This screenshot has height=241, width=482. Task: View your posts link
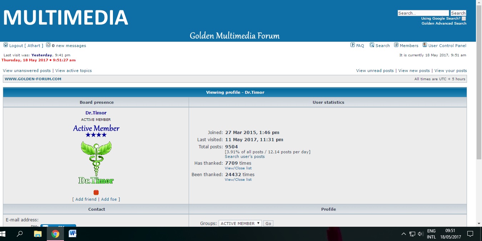point(451,71)
